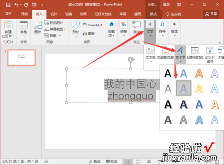Switch to Slide Sorter view in status bar
Viewport: 224px width, 165px height.
(x=138, y=161)
